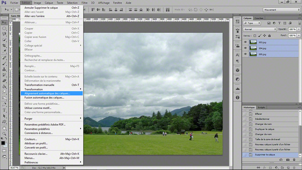Toggle history source box for Désélectionner
The image size is (302, 170).
click(245, 119)
